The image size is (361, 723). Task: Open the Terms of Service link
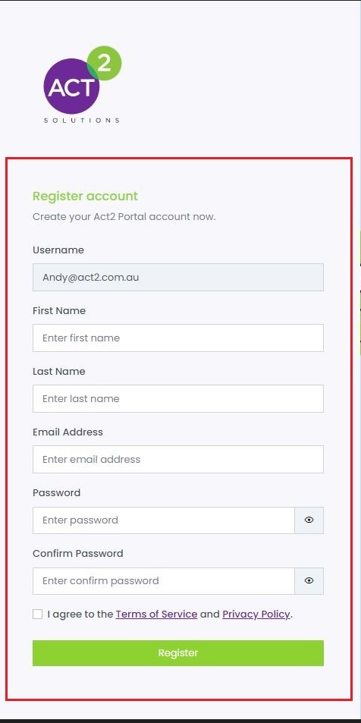(x=156, y=615)
